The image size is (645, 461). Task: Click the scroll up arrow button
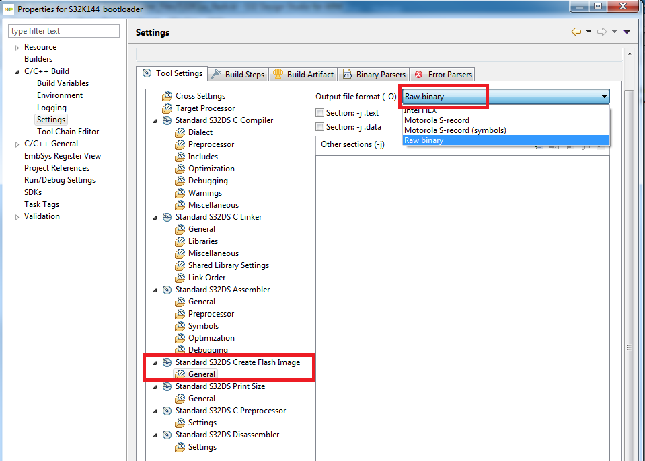pyautogui.click(x=630, y=54)
